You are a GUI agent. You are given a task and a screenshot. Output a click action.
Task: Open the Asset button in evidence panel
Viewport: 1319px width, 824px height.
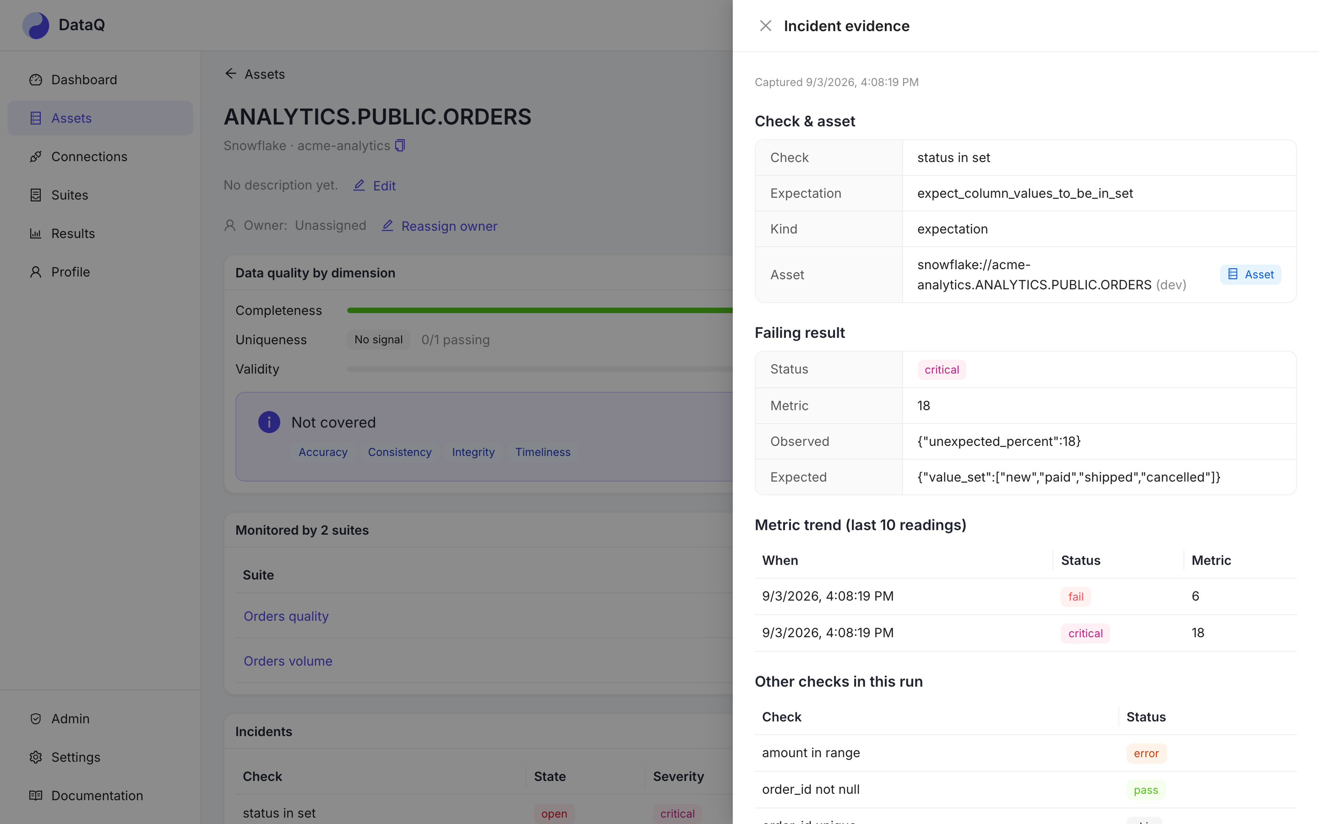(1250, 275)
